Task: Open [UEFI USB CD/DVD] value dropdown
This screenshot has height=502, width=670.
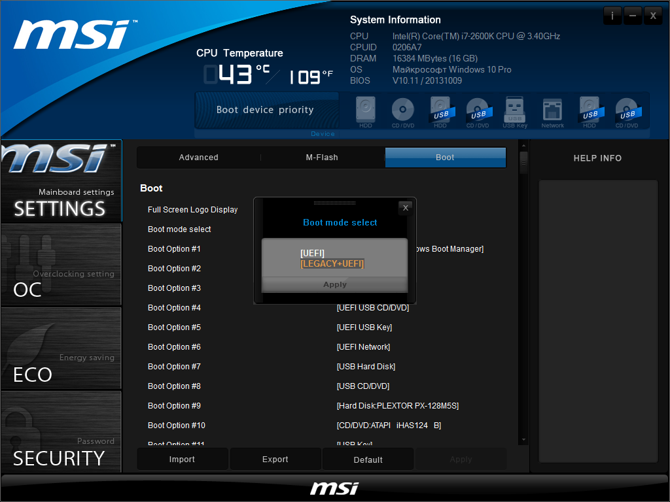Action: 373,308
